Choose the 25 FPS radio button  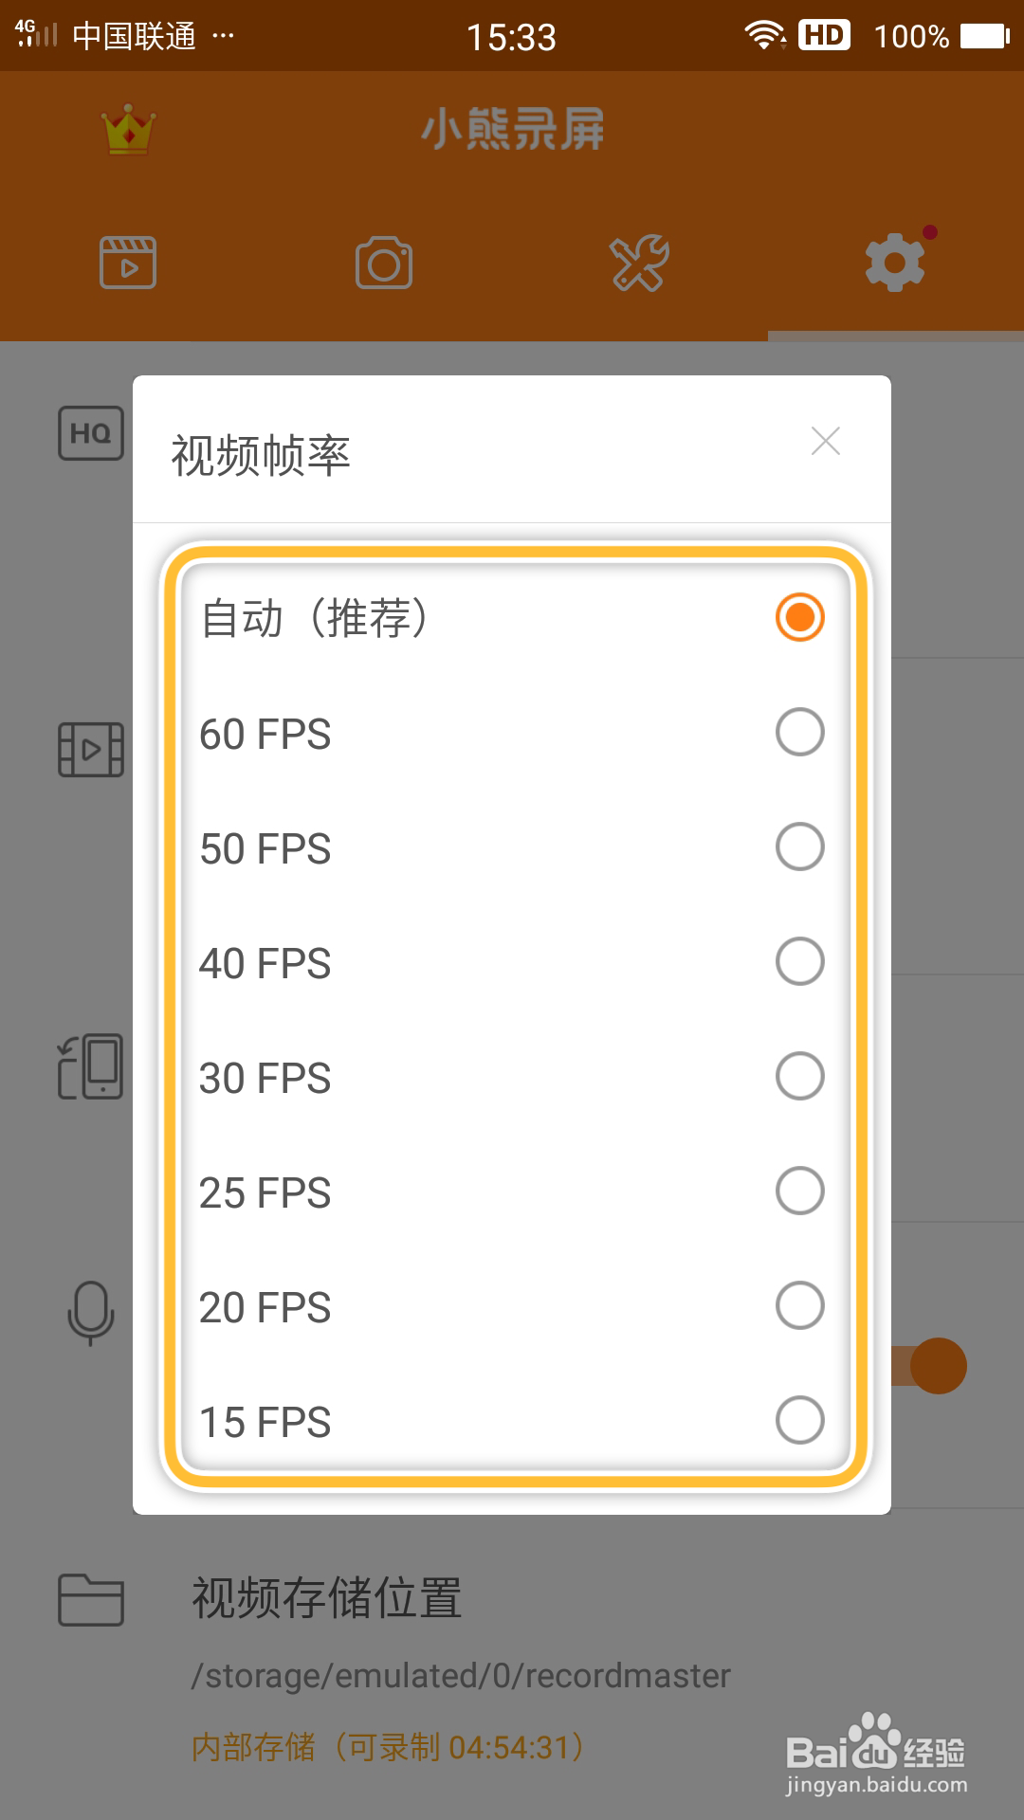799,1192
